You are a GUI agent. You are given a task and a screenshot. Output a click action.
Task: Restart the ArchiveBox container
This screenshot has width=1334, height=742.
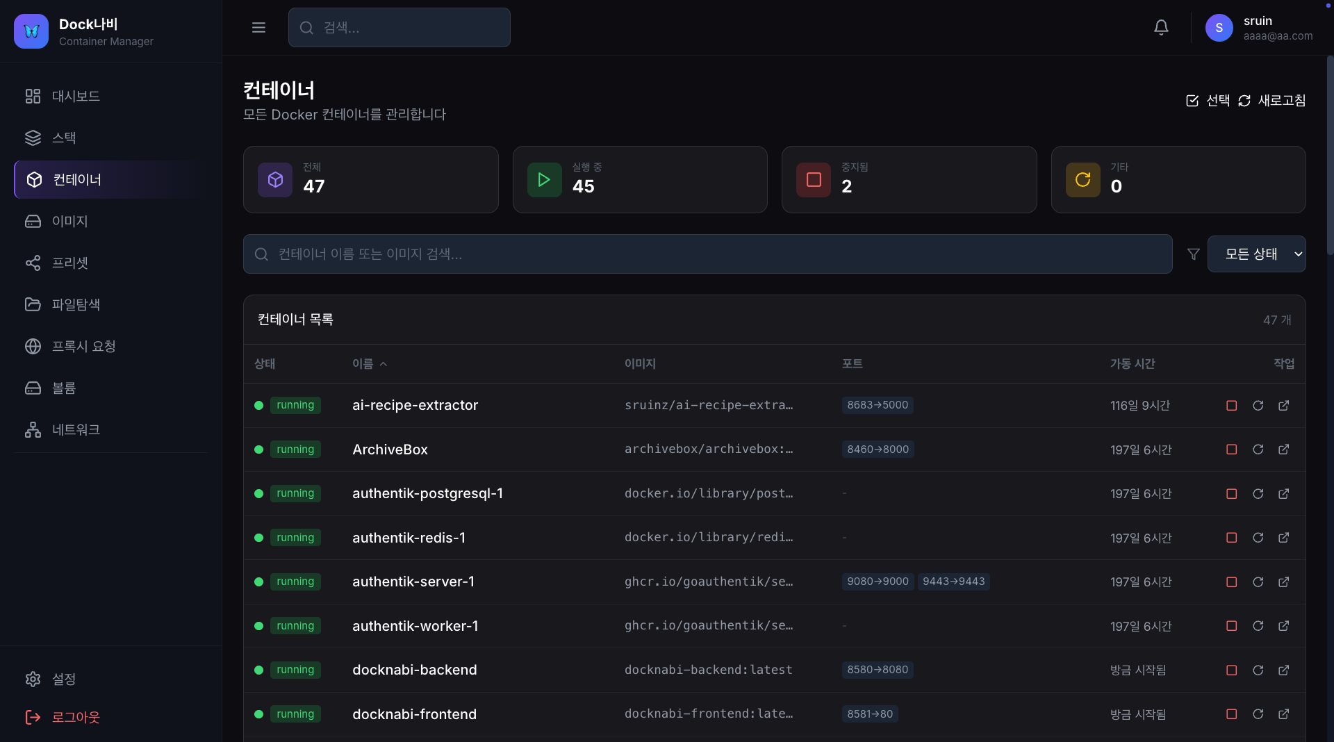[1258, 450]
